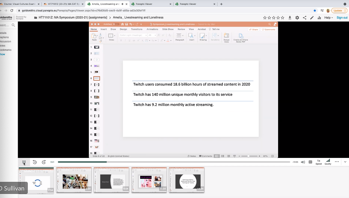
Task: Open the Drawing dropdown in the ribbon
Action: (203, 37)
